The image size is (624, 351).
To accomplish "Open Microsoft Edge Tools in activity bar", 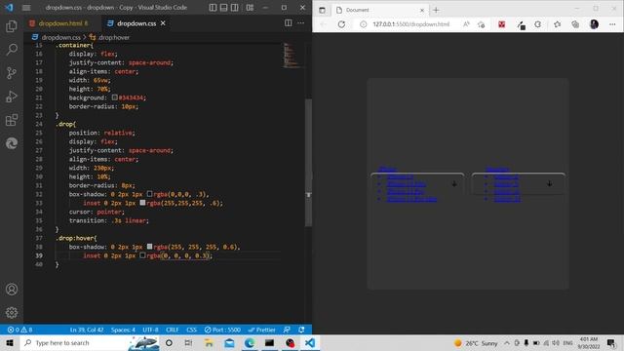I will click(x=12, y=143).
